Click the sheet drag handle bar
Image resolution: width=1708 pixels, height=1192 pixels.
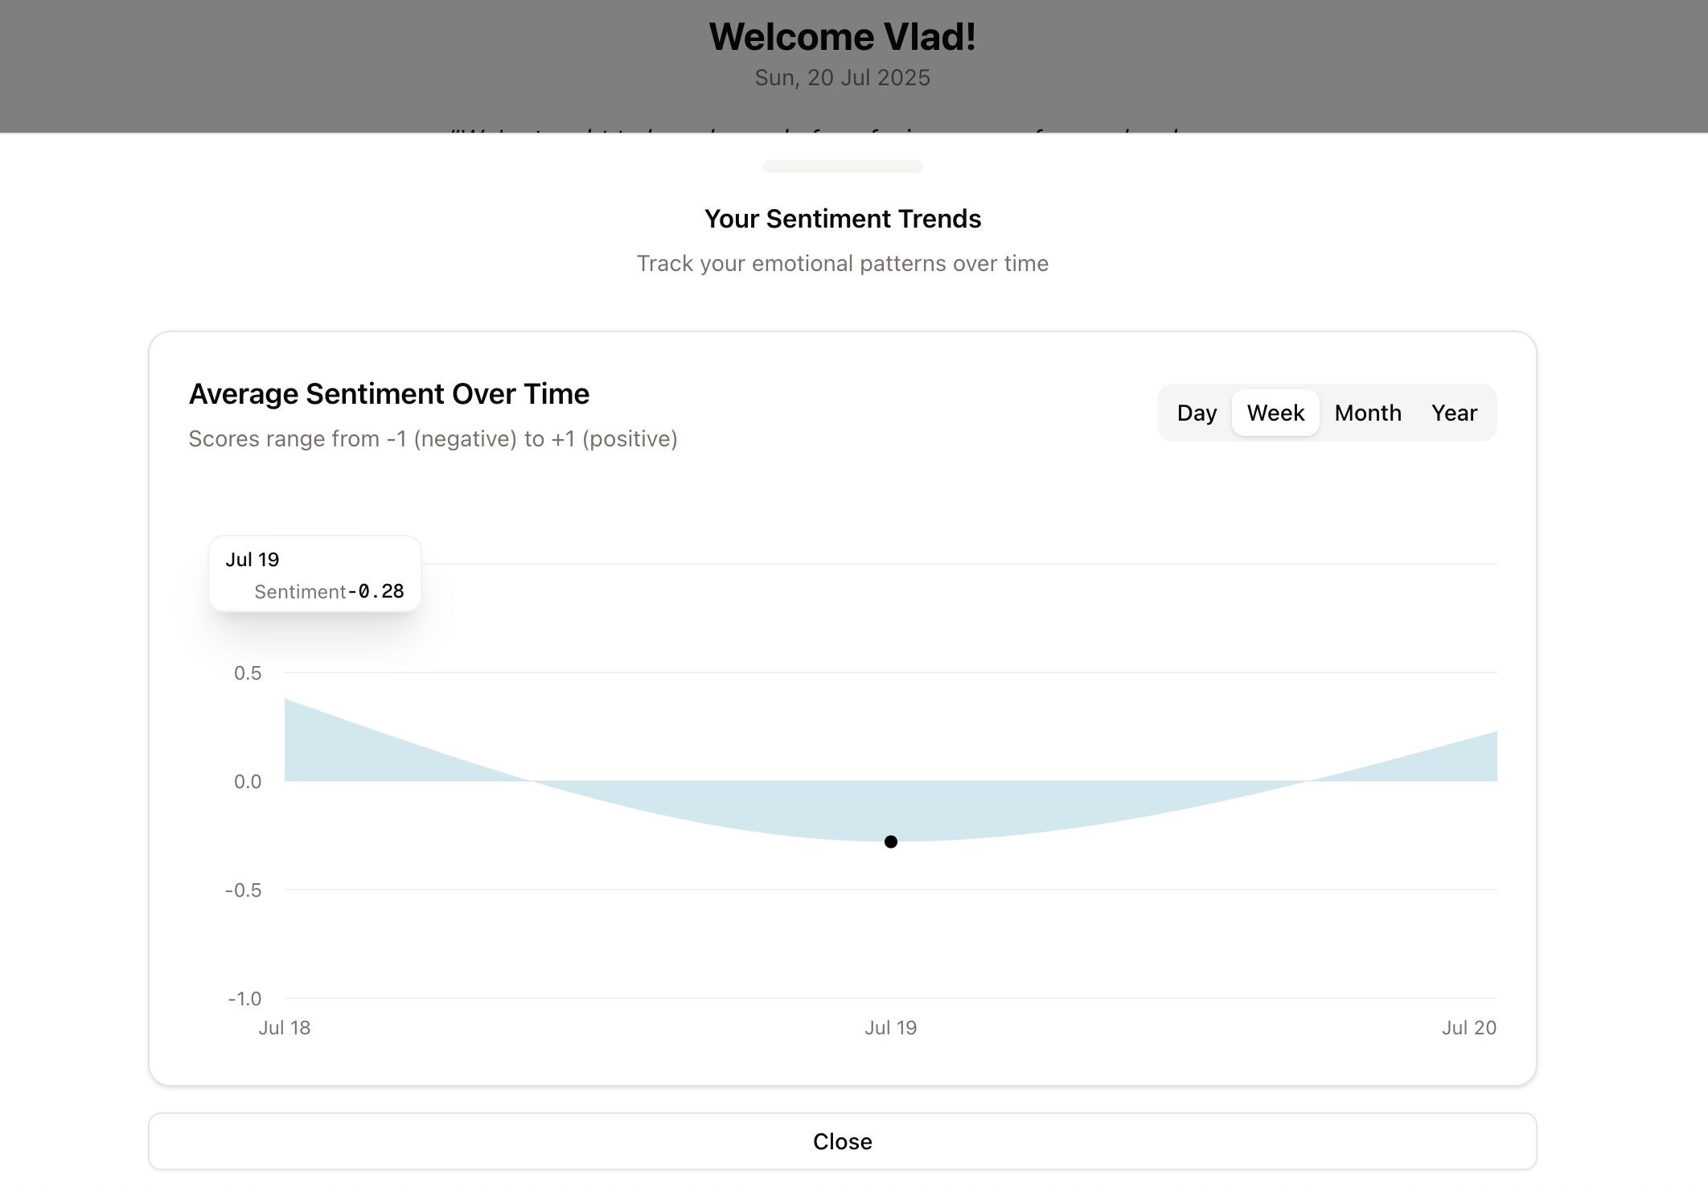(x=842, y=166)
